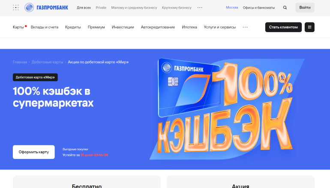Click the countdown timer 15 дней text
This screenshot has height=188, width=330.
(x=94, y=155)
